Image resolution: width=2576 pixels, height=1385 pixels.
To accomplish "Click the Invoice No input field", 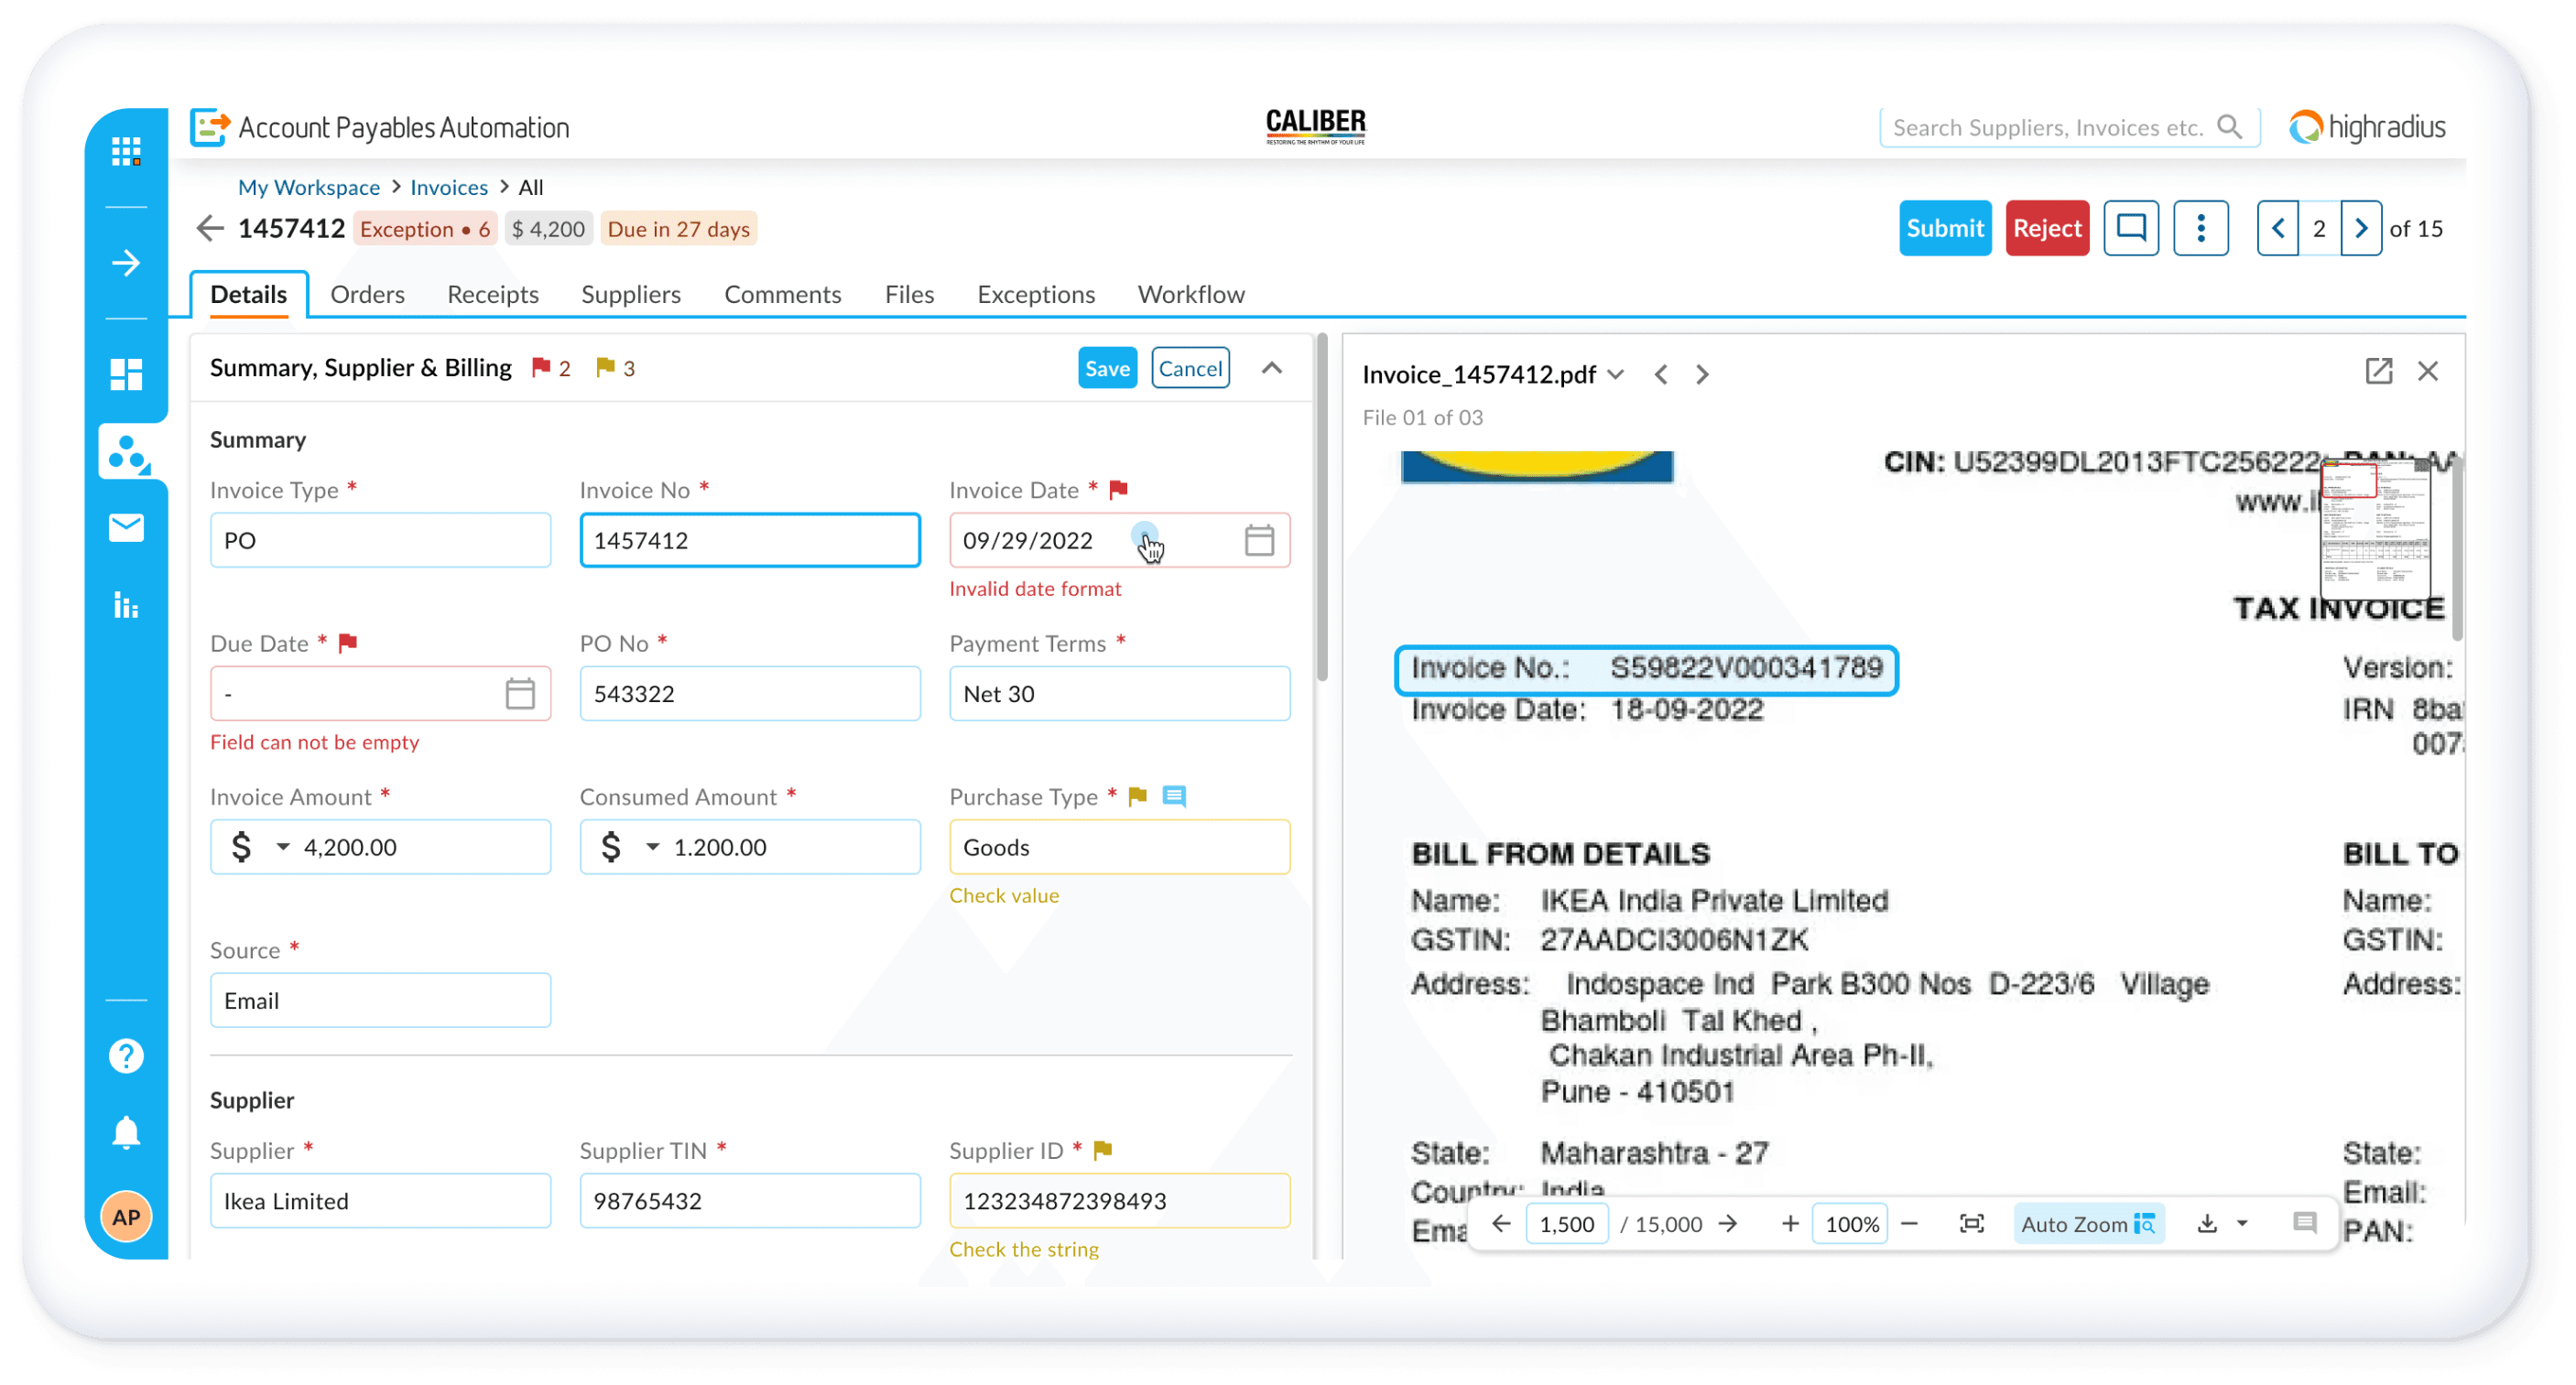I will pyautogui.click(x=750, y=539).
